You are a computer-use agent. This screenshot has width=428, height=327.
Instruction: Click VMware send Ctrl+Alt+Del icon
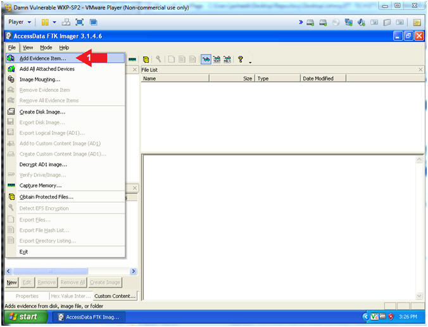click(66, 22)
